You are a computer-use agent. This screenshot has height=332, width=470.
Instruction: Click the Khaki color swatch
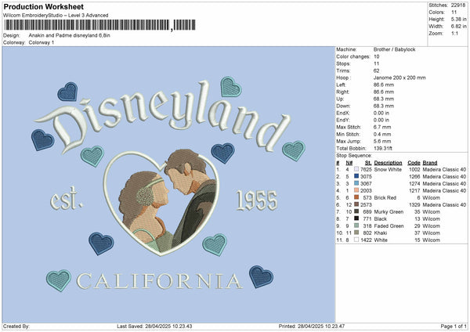pyautogui.click(x=356, y=233)
